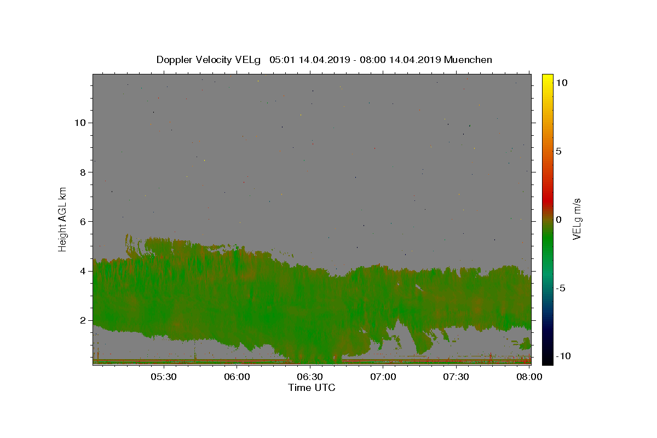Select the 07:00 time tick label
657x438 pixels.
pos(383,377)
